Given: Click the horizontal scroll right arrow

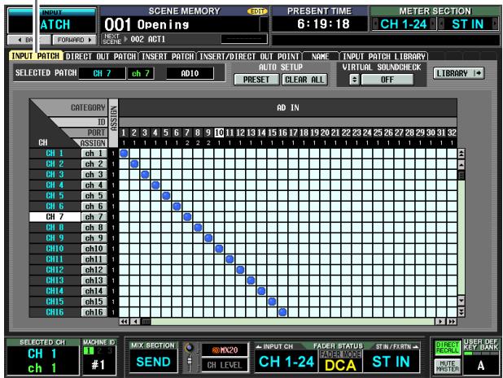Looking at the screenshot, I should pos(441,322).
